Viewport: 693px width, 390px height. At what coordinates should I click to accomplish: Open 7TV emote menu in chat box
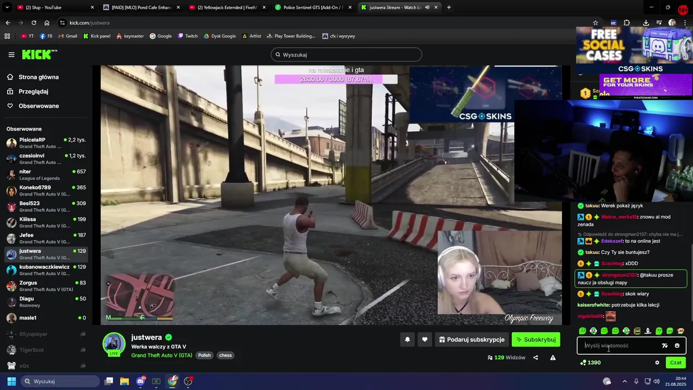click(665, 346)
